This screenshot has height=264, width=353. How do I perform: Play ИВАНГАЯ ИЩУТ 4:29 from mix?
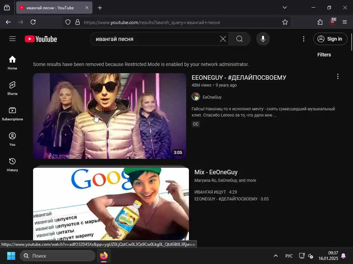[215, 192]
